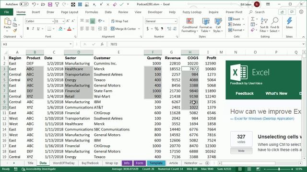Open the File menu

coord(6,12)
